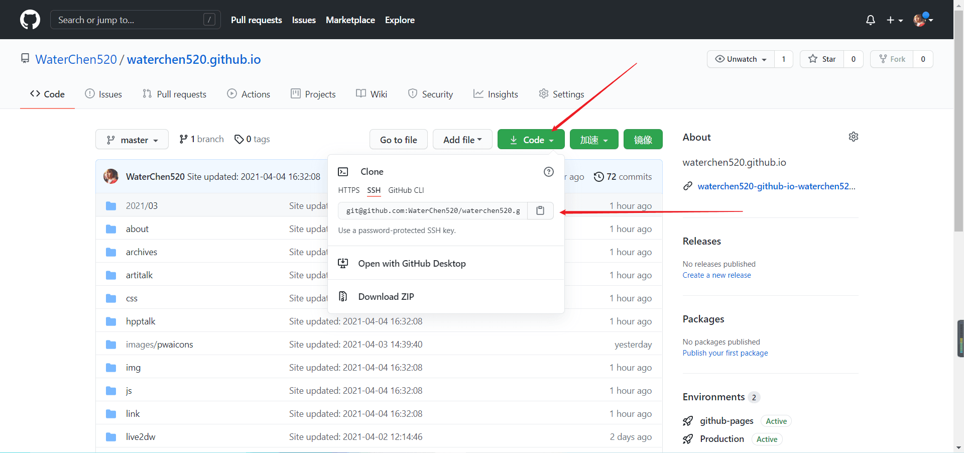The image size is (964, 453).
Task: Switch to the repository Pull requests tab
Action: (174, 94)
